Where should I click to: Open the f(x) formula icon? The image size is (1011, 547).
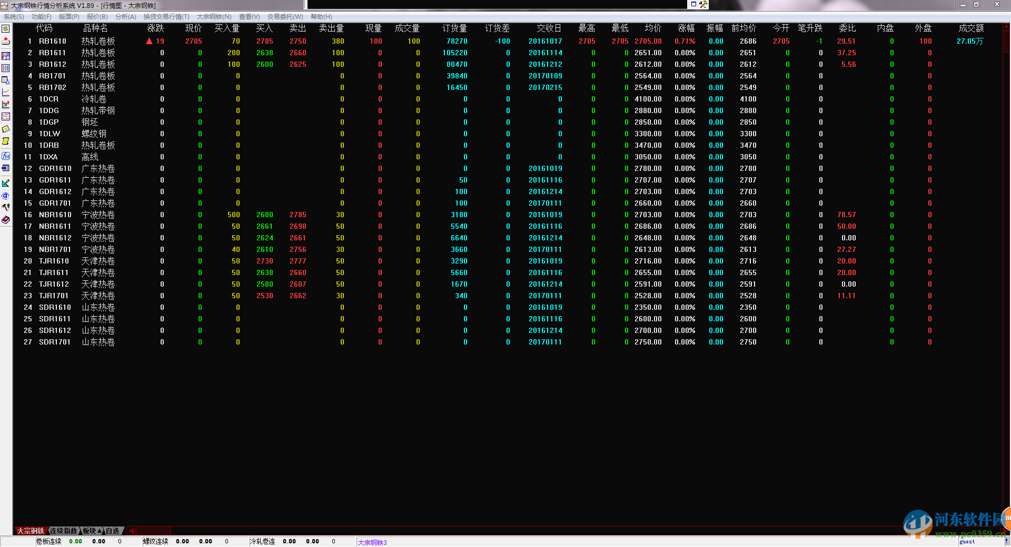6,156
